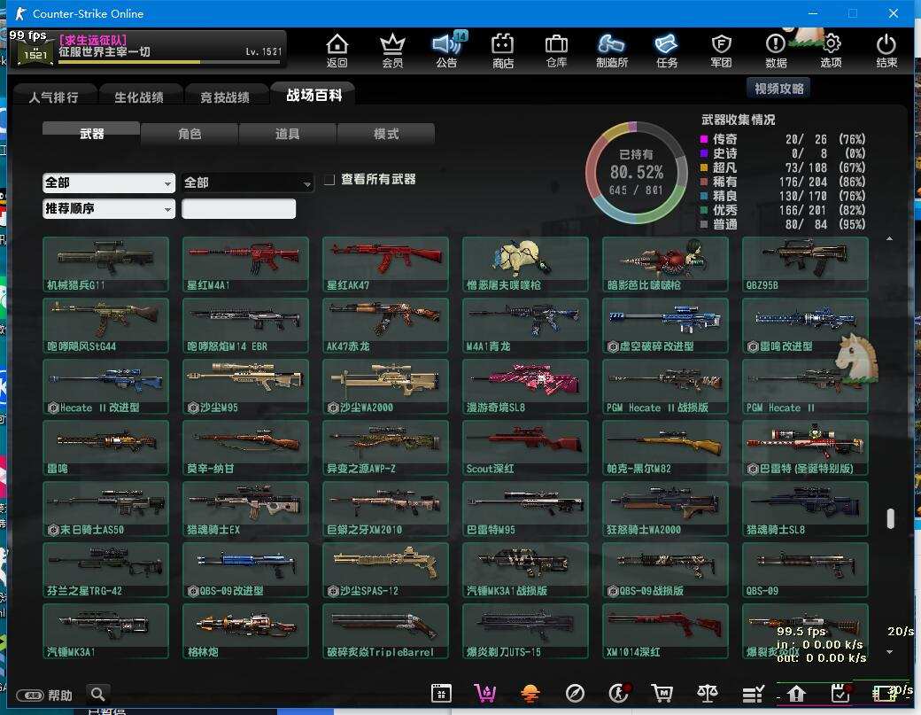Image resolution: width=921 pixels, height=715 pixels.
Task: Select the 莫辛-纳甘 weapon card
Action: pos(245,447)
